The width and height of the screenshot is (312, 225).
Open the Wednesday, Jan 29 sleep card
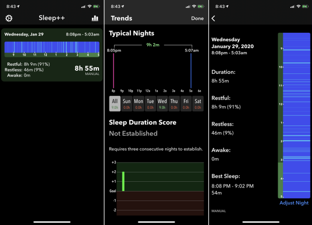(52, 55)
